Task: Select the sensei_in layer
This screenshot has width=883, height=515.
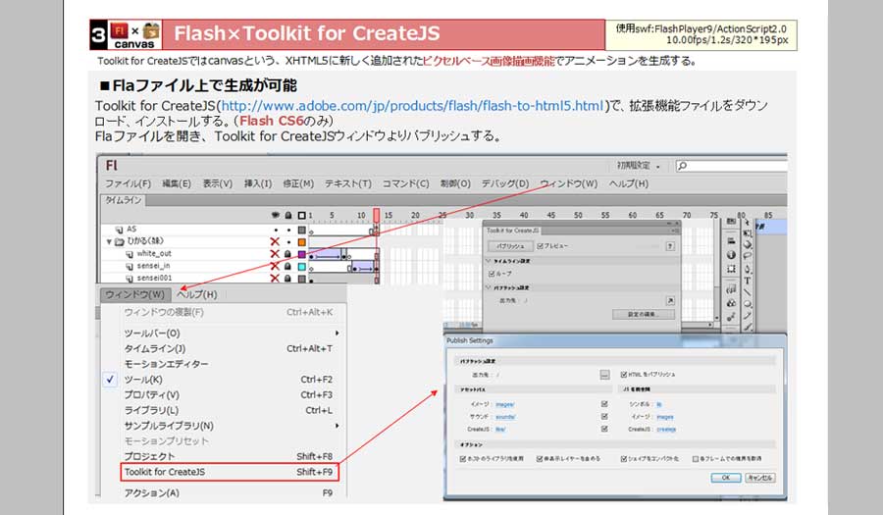Action: [x=153, y=266]
